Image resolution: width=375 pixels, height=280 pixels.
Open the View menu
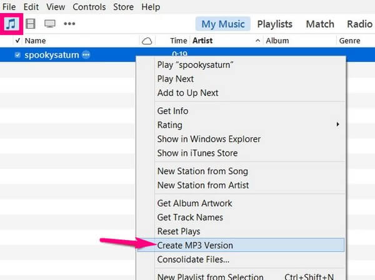[56, 7]
